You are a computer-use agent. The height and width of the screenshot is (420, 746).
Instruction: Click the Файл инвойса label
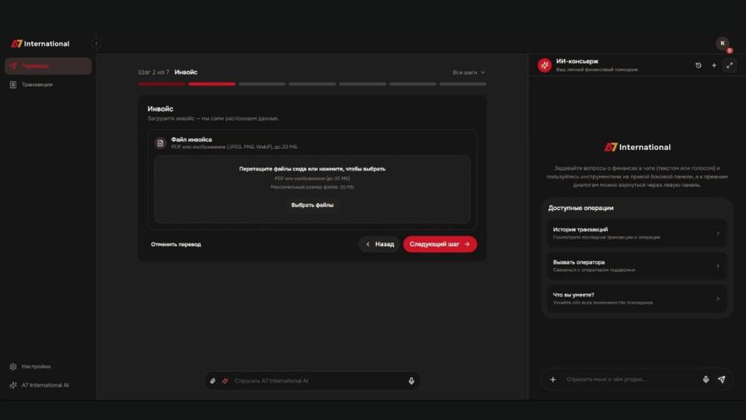[191, 139]
